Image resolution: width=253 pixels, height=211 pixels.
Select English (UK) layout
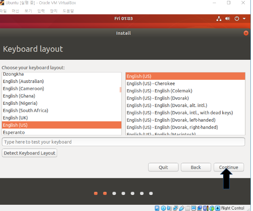(62, 118)
